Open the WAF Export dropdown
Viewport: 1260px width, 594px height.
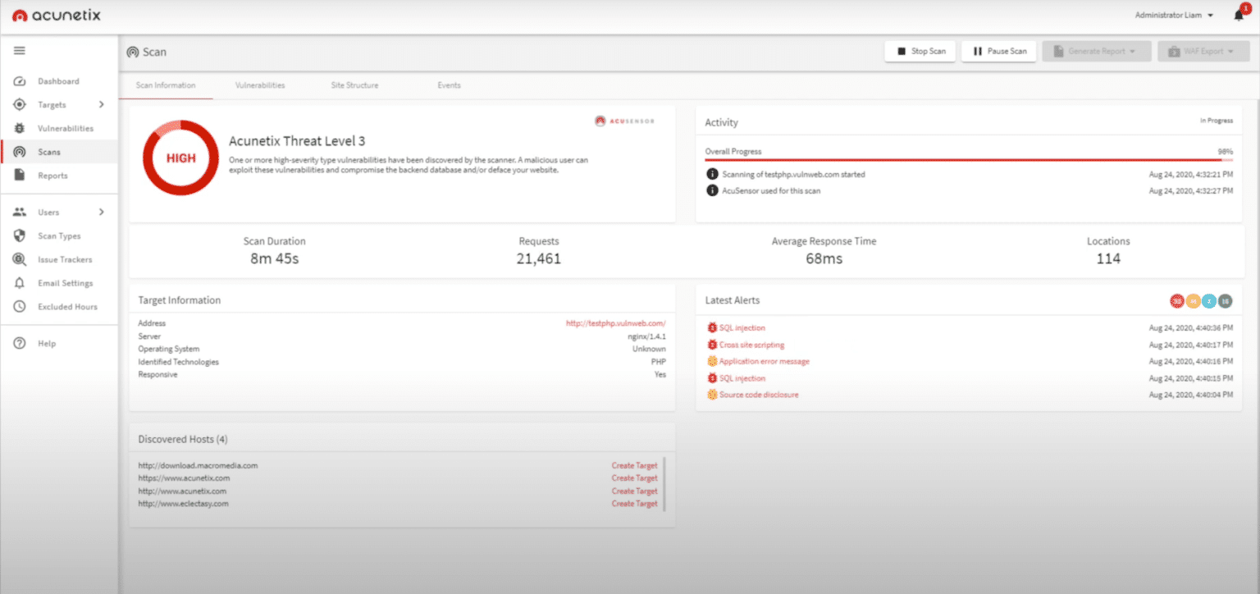point(1203,50)
